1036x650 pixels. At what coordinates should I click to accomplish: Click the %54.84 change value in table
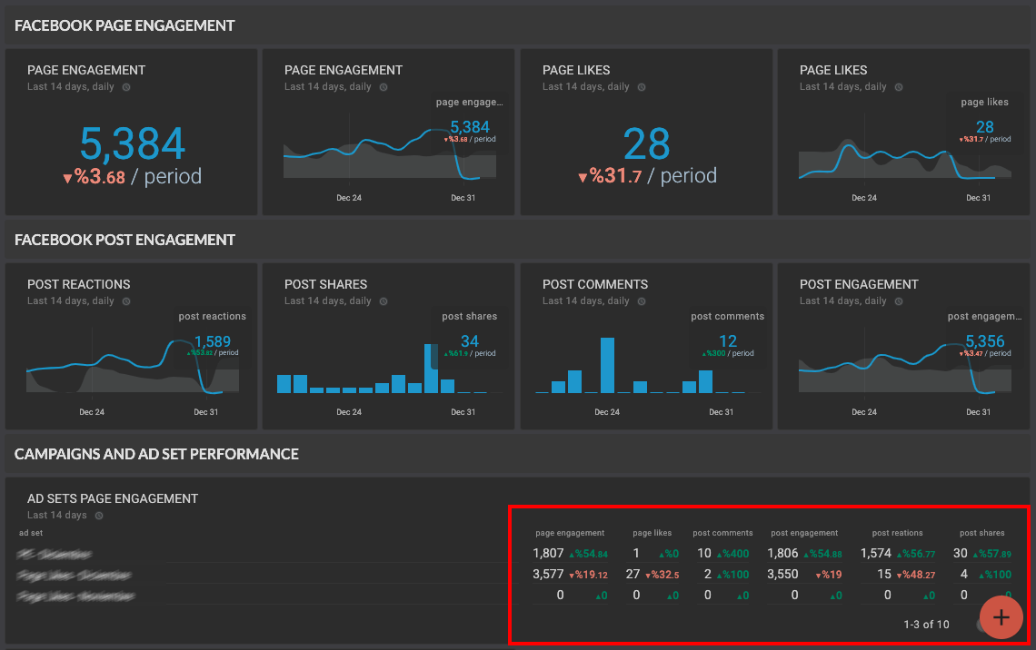point(588,555)
